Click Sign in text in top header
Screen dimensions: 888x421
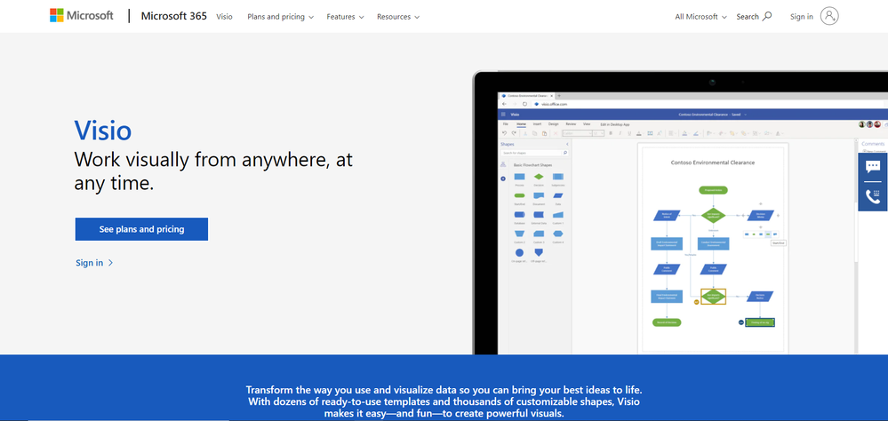pyautogui.click(x=802, y=17)
